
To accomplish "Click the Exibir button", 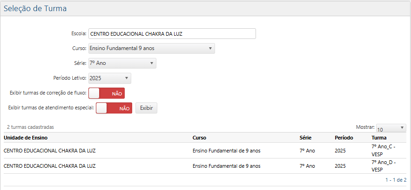I will pos(146,108).
